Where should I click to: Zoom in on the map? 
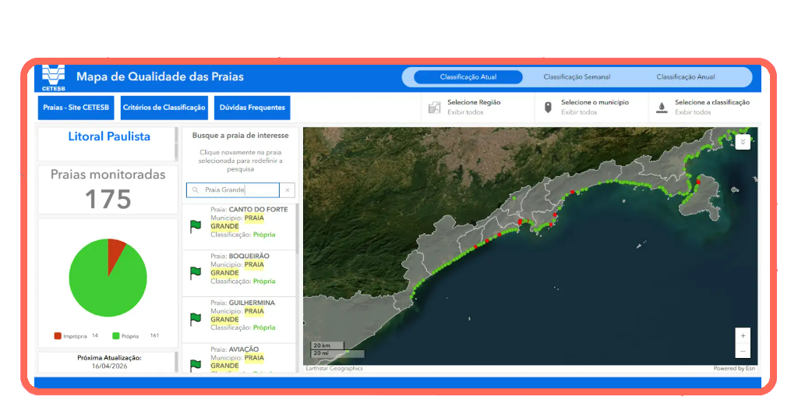743,335
